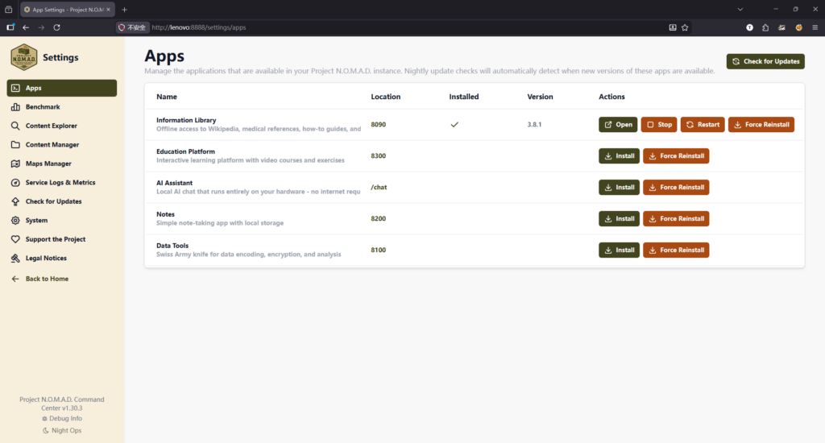
Task: Click the Legal Notices gavel icon
Action: 16,259
